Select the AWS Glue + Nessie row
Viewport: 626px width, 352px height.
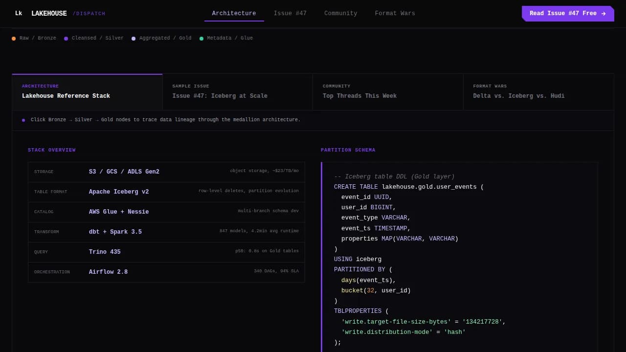click(166, 212)
